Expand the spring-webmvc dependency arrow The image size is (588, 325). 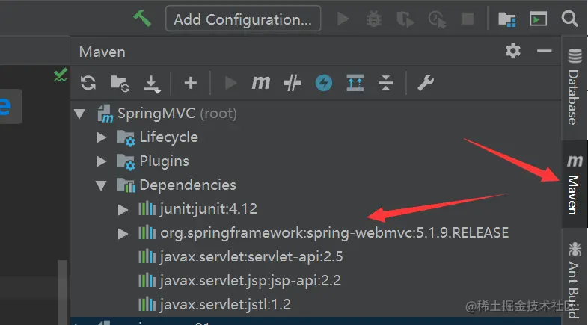[x=123, y=233]
